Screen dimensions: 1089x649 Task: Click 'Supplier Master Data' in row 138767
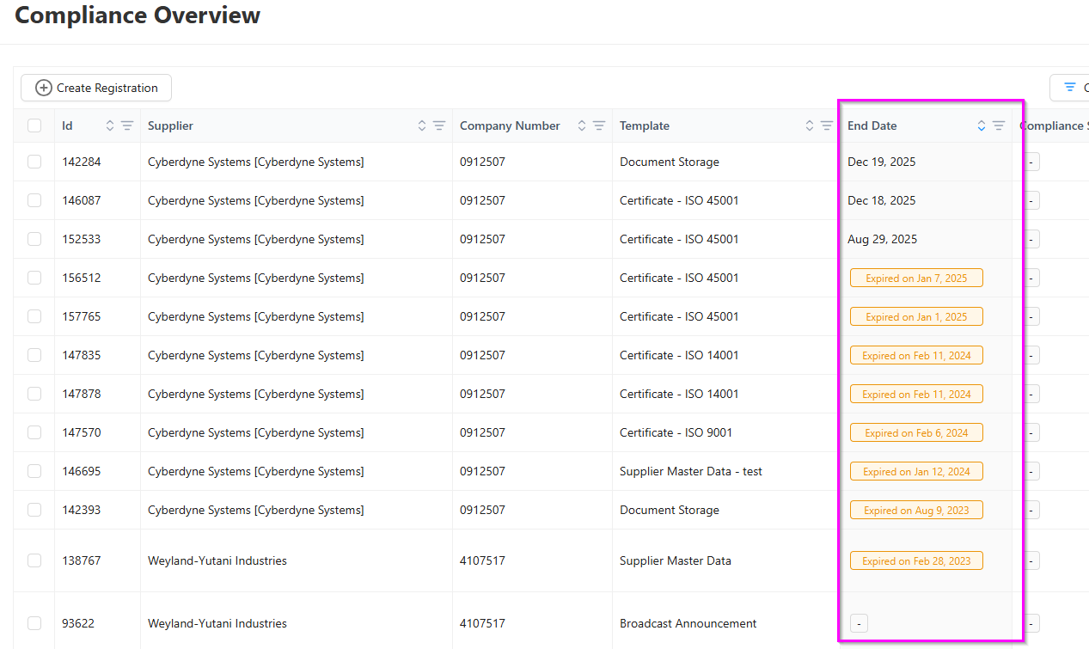pos(676,560)
